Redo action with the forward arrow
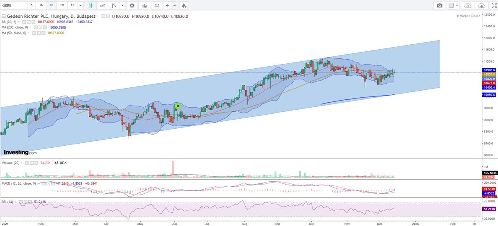Screen dimensions: 498x226 [175, 5]
